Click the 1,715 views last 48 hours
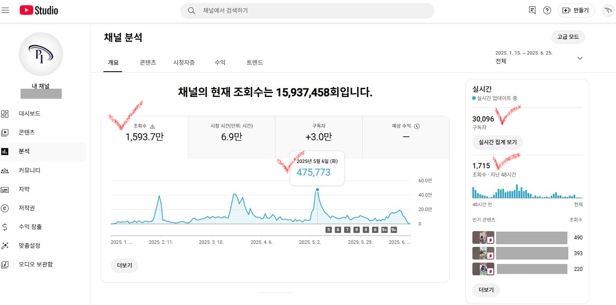The height and width of the screenshot is (305, 616). pyautogui.click(x=481, y=166)
